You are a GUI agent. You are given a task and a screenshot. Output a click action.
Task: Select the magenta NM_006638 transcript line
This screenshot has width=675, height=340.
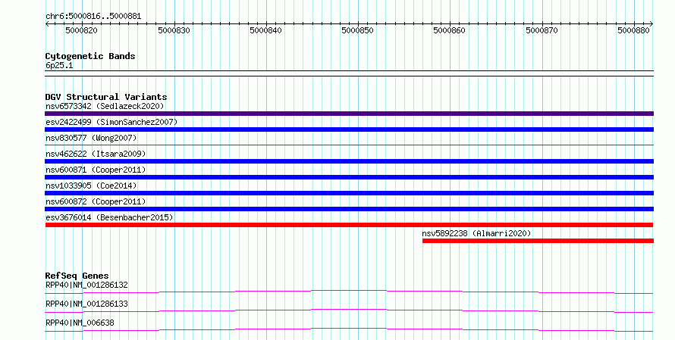pos(349,329)
